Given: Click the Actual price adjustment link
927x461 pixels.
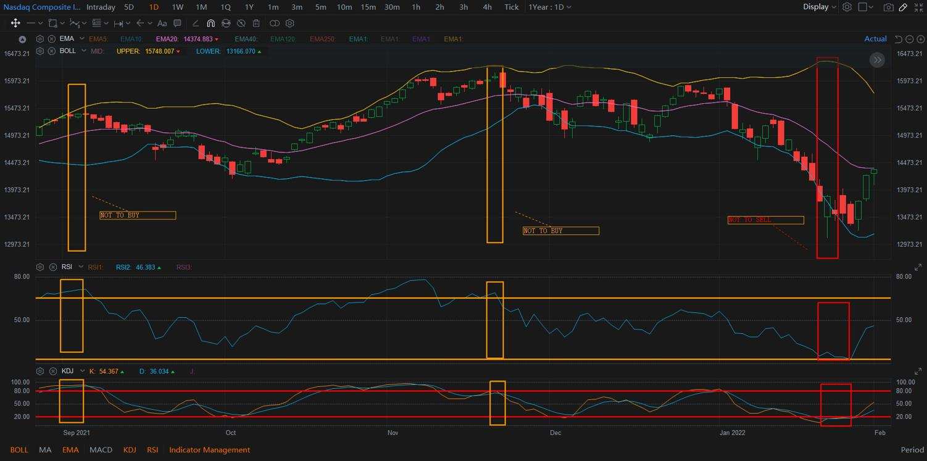Looking at the screenshot, I should (x=875, y=39).
